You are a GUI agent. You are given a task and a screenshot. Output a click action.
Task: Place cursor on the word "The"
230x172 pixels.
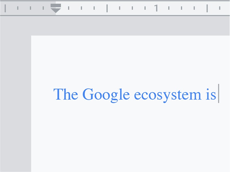coord(66,94)
